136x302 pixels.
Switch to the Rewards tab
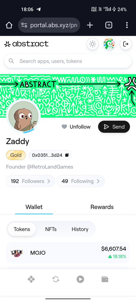click(102, 207)
